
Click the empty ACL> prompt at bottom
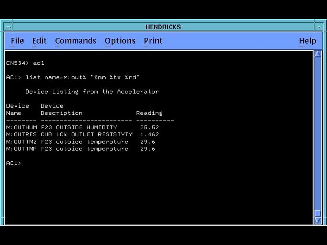click(x=14, y=163)
